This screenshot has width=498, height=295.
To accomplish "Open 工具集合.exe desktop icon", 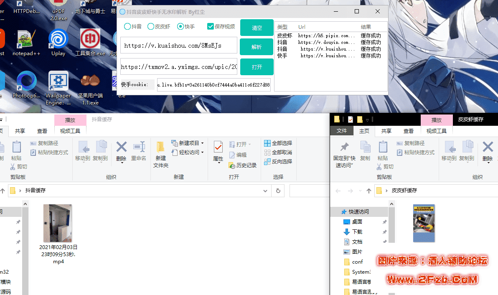I will (90, 43).
